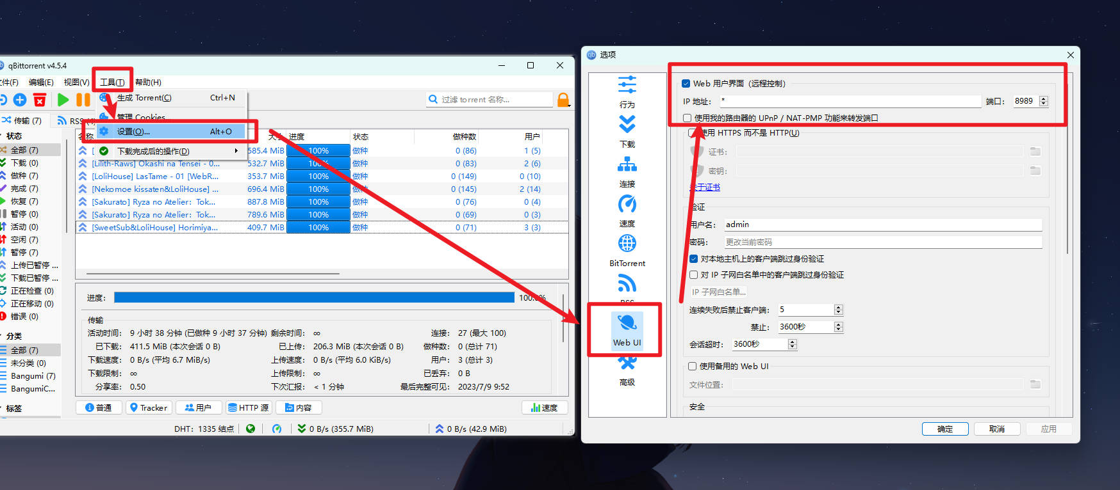1120x490 pixels.
Task: Toggle Web 用户界面 (远程控制) checkbox
Action: pyautogui.click(x=686, y=83)
